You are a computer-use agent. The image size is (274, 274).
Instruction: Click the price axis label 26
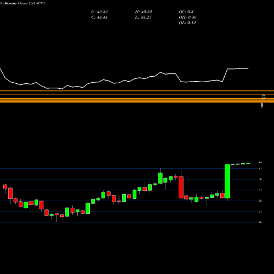coord(260,201)
